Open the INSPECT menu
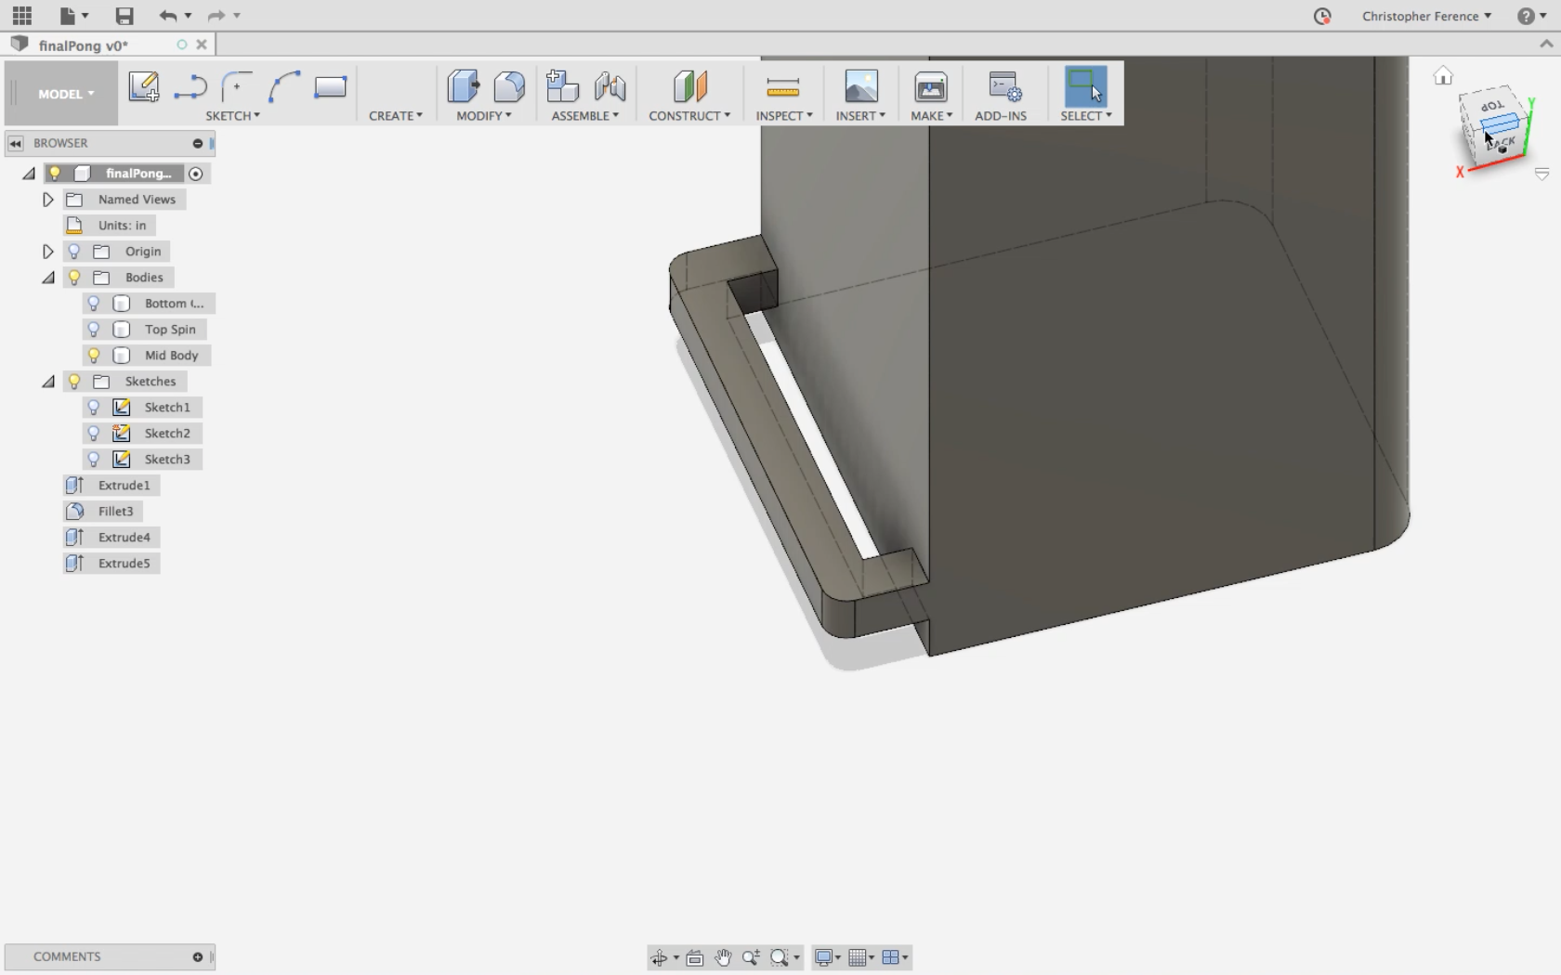1561x975 pixels. (784, 116)
